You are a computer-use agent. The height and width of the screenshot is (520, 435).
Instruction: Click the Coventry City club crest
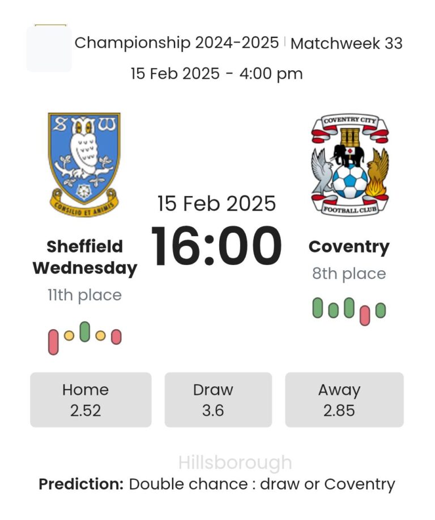(x=349, y=164)
